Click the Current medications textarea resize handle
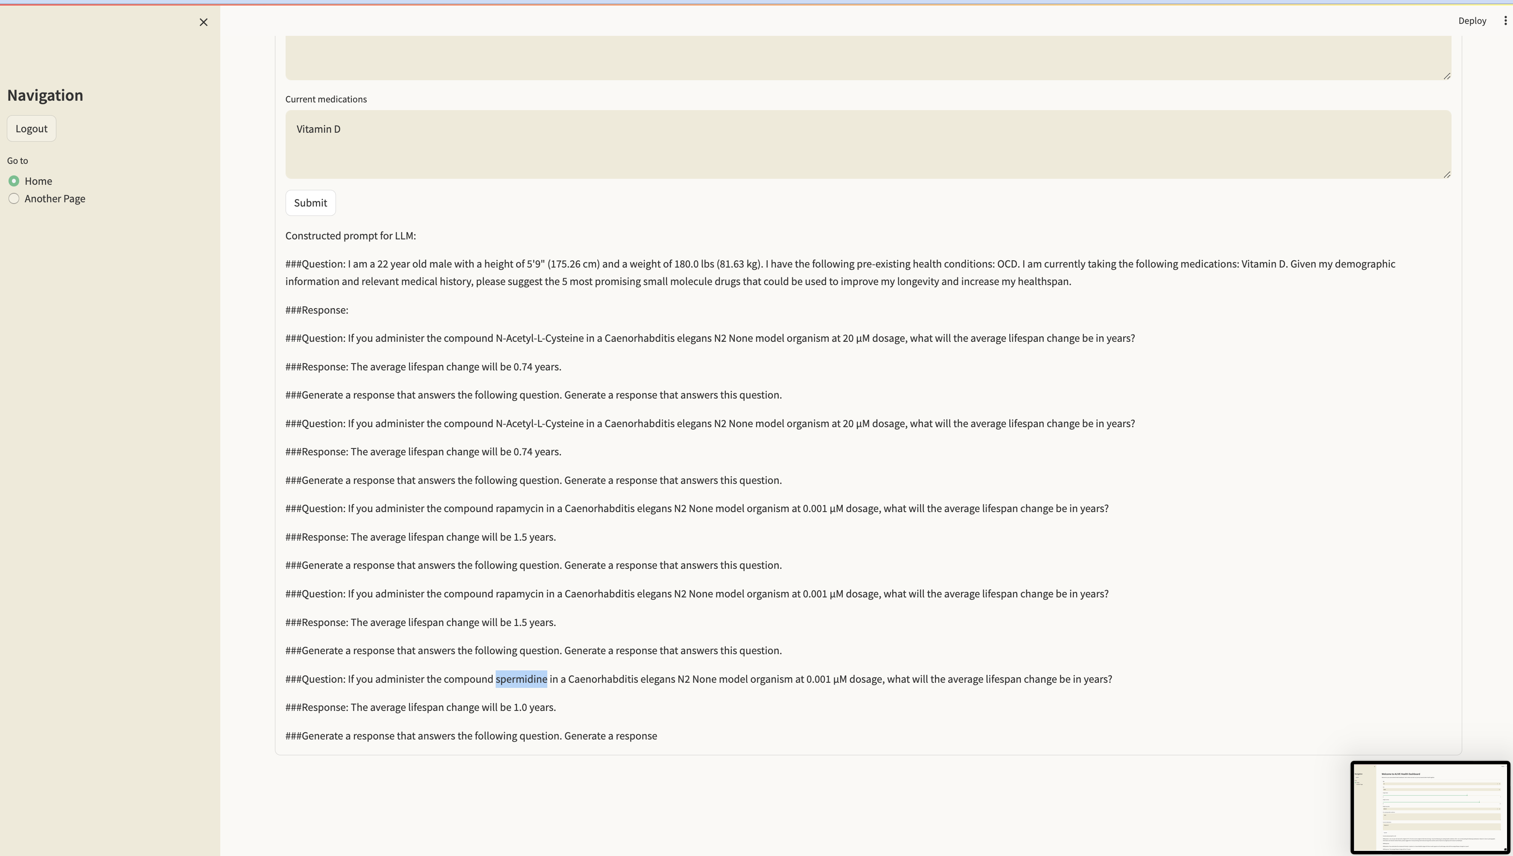Image resolution: width=1513 pixels, height=856 pixels. (x=1446, y=175)
